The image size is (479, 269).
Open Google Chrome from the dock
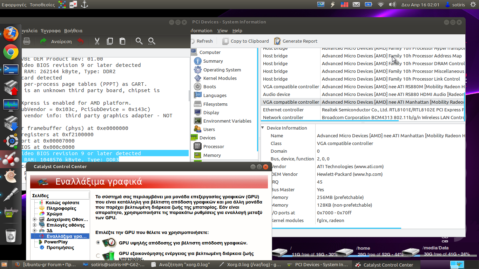(11, 52)
